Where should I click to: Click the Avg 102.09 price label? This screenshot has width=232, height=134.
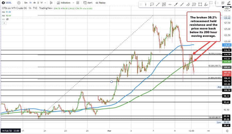(224, 87)
